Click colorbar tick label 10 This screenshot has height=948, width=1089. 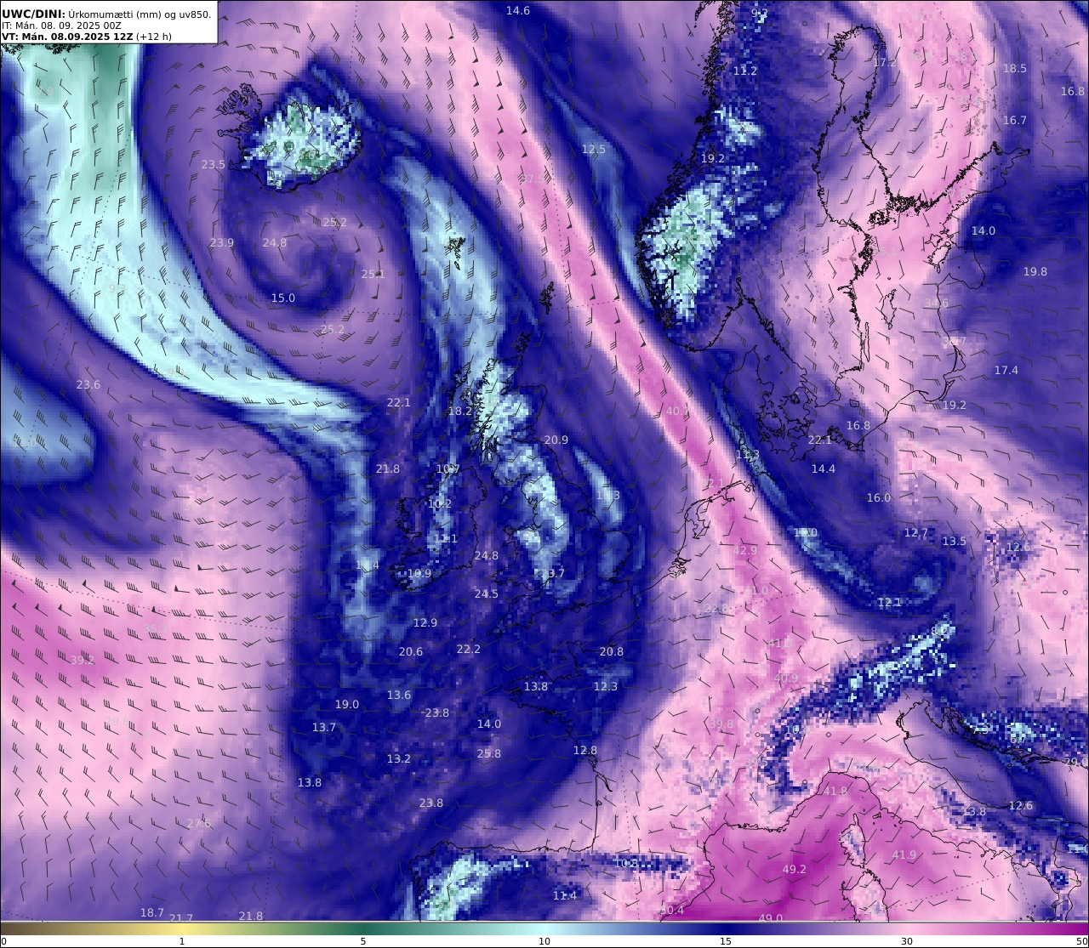tap(544, 941)
